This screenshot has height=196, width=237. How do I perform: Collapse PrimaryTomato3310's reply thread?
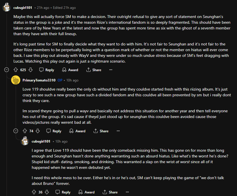click(x=16, y=131)
